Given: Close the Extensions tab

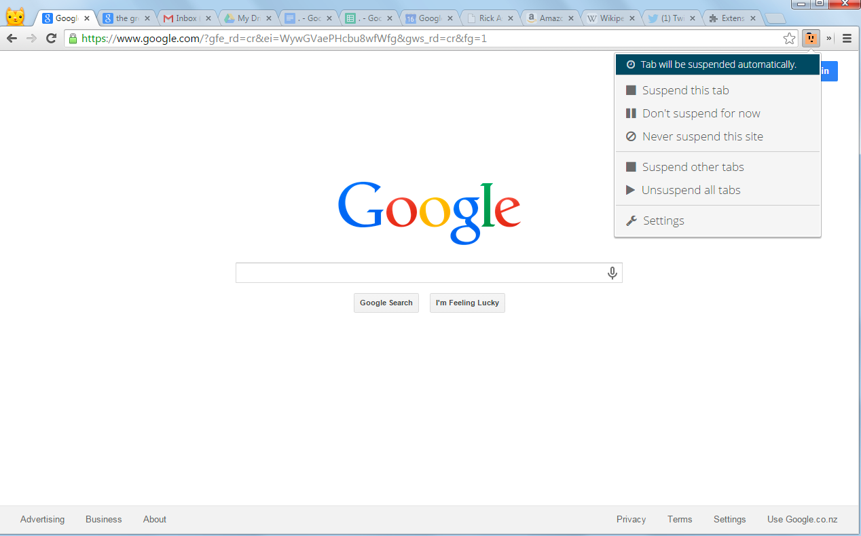Looking at the screenshot, I should pyautogui.click(x=752, y=18).
